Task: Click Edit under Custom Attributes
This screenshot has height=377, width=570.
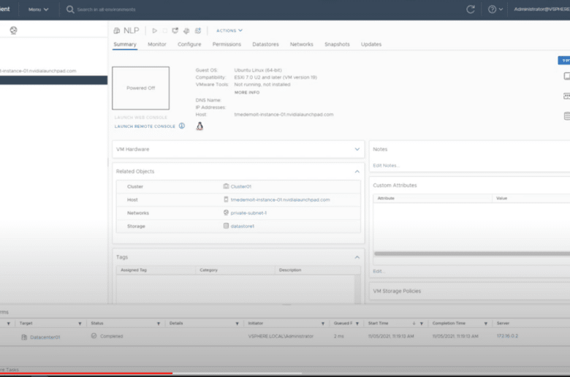Action: [x=379, y=271]
